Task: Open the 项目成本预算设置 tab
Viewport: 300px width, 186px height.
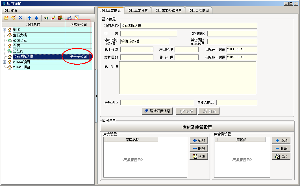Action: pos(169,10)
